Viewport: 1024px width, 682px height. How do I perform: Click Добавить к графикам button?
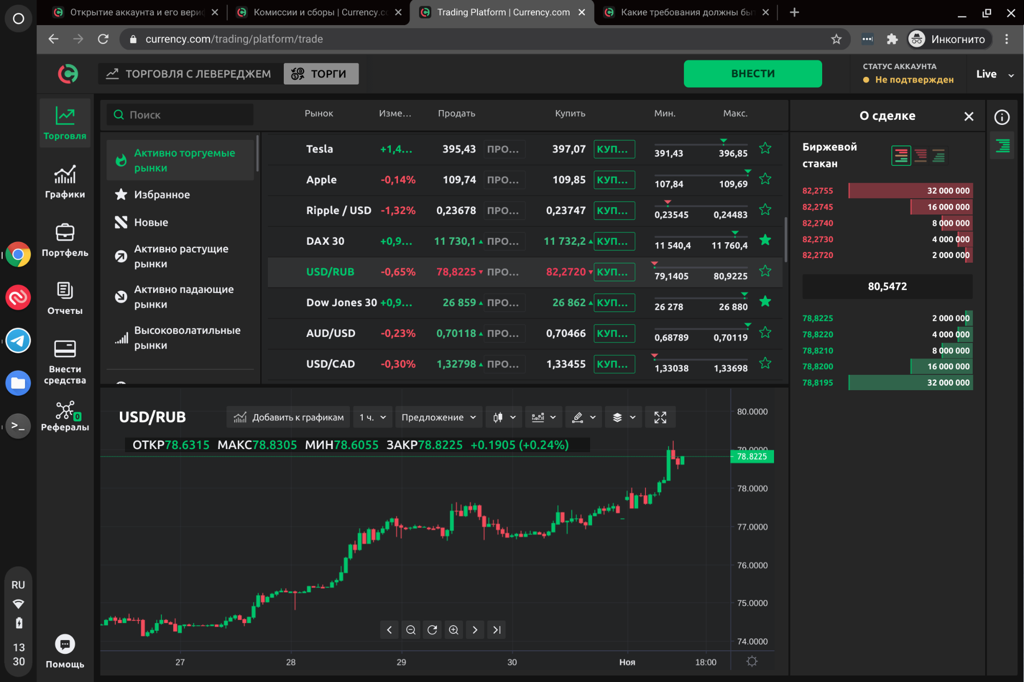point(288,417)
